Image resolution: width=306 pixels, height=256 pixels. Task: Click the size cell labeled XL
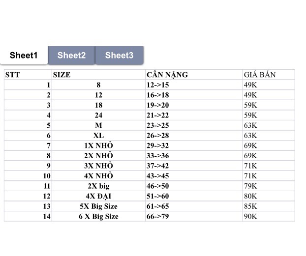tap(98, 135)
